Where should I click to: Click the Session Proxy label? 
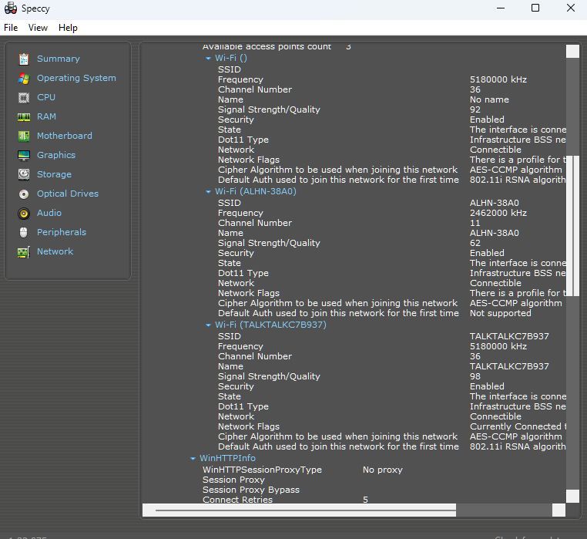click(233, 480)
